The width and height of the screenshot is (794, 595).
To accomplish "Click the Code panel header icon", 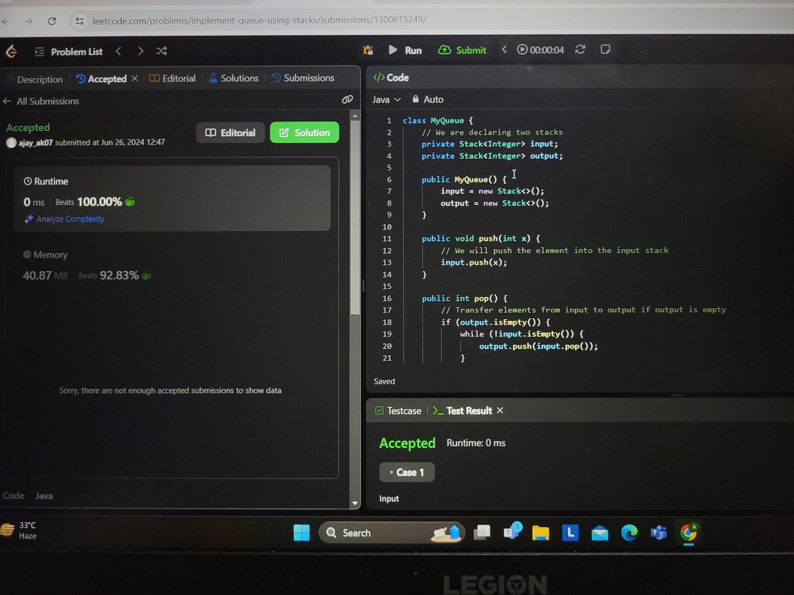I will 378,77.
